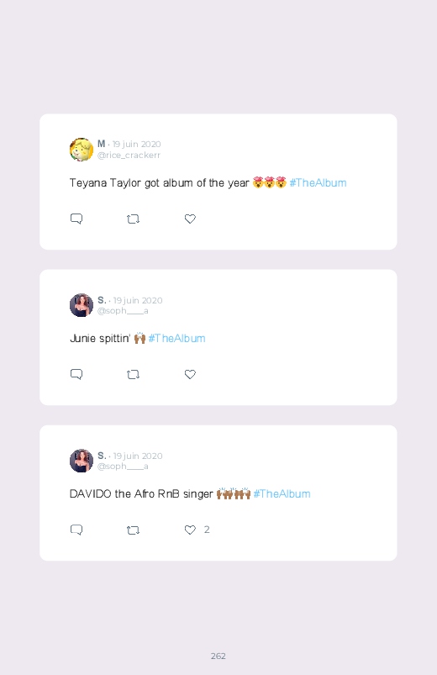
Task: Reply to the Teyana Taylor album tweet
Action: [76, 219]
